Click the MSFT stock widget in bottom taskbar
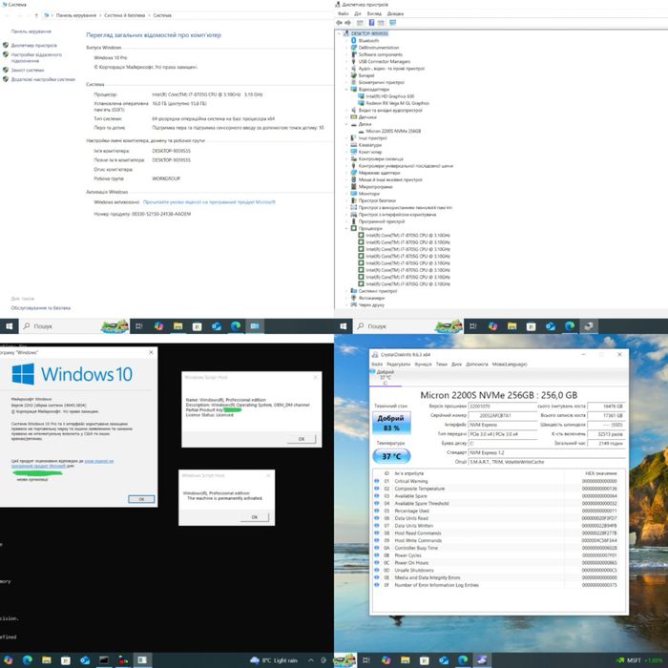The width and height of the screenshot is (668, 668). (640, 660)
